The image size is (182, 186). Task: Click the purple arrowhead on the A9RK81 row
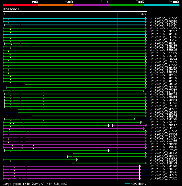point(144,128)
